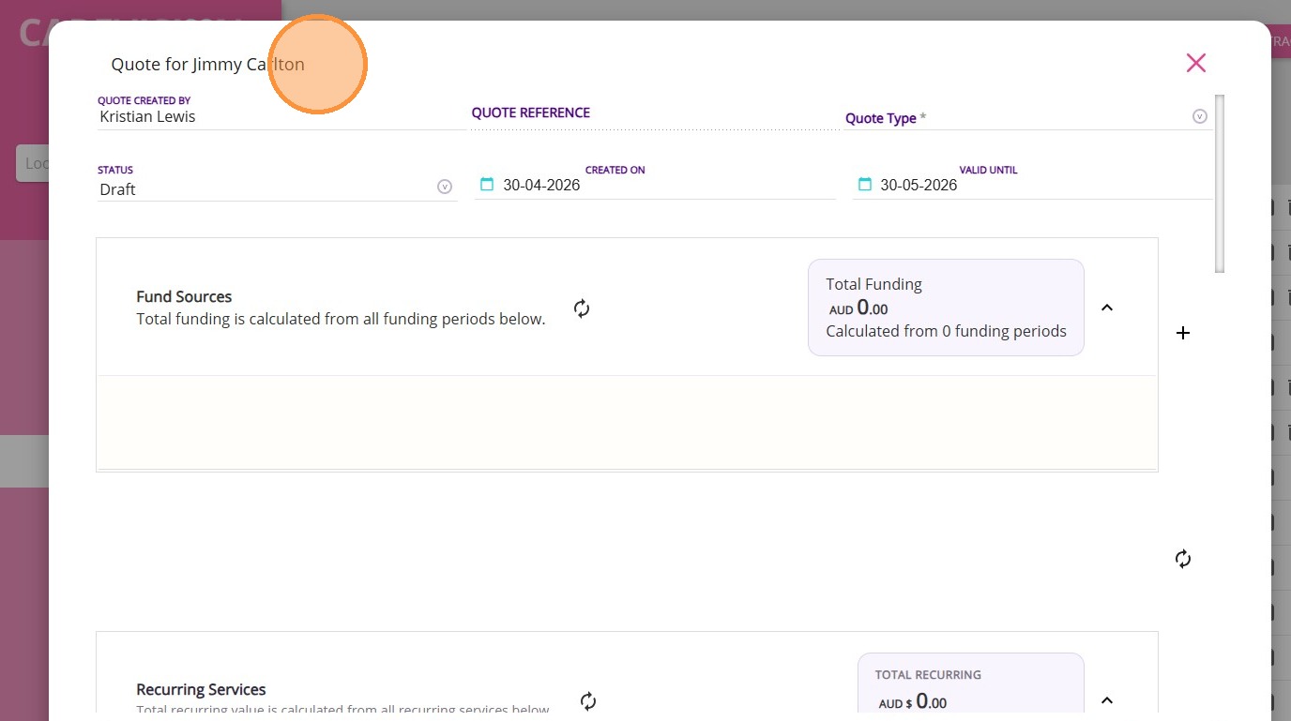Open the Status dropdown showing Draft

pyautogui.click(x=445, y=187)
